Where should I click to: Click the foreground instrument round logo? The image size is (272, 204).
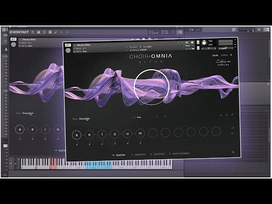(x=68, y=50)
